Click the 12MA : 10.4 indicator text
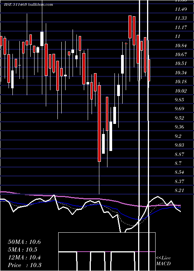 tap(24, 257)
